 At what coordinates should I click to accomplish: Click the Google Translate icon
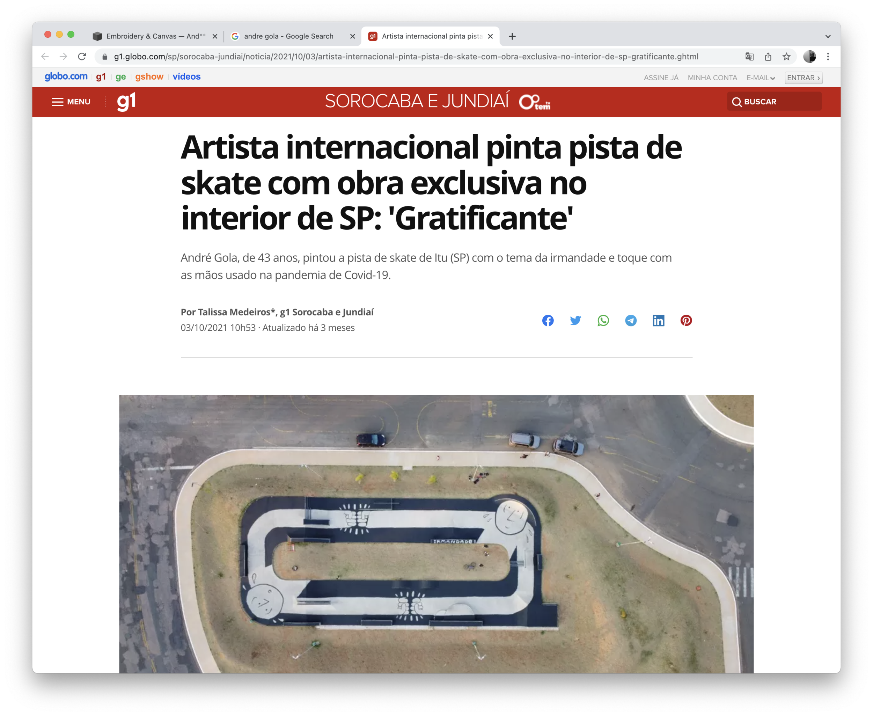coord(749,57)
